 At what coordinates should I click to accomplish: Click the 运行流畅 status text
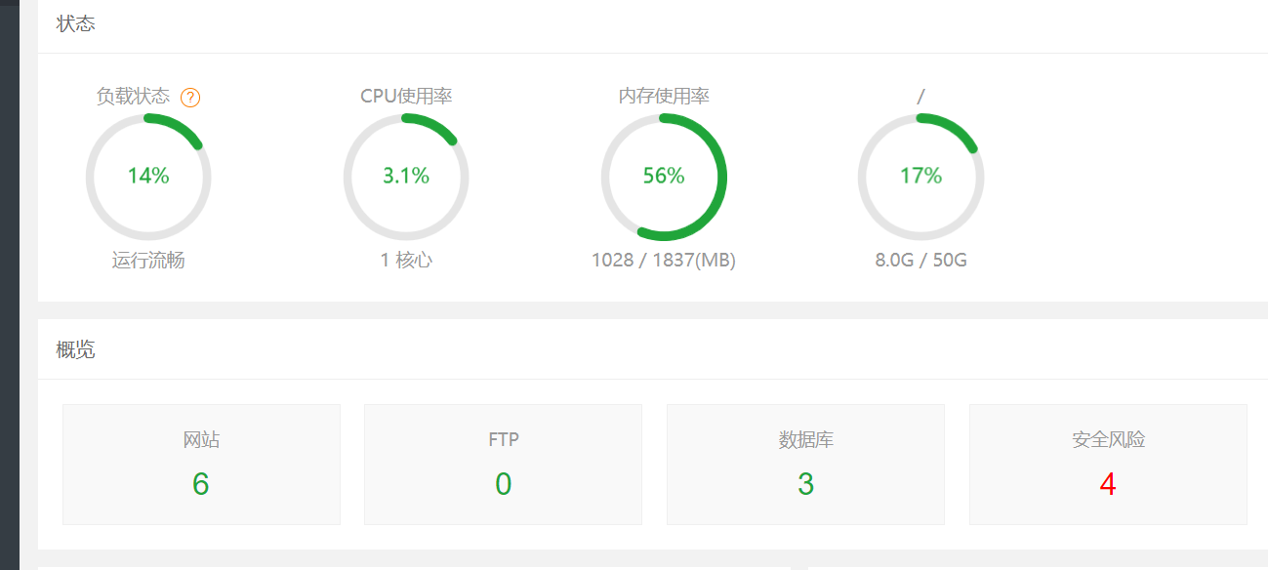coord(148,261)
